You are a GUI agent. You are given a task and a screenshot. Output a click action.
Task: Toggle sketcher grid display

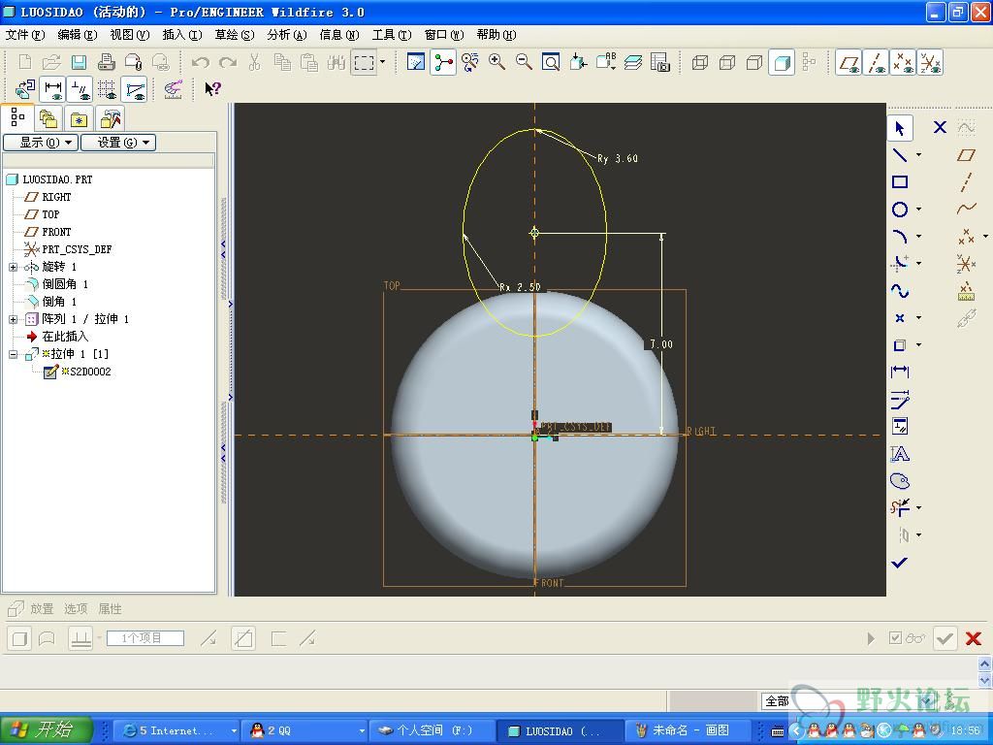point(108,88)
